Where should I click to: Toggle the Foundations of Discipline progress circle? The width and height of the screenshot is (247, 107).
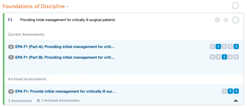tap(235, 6)
